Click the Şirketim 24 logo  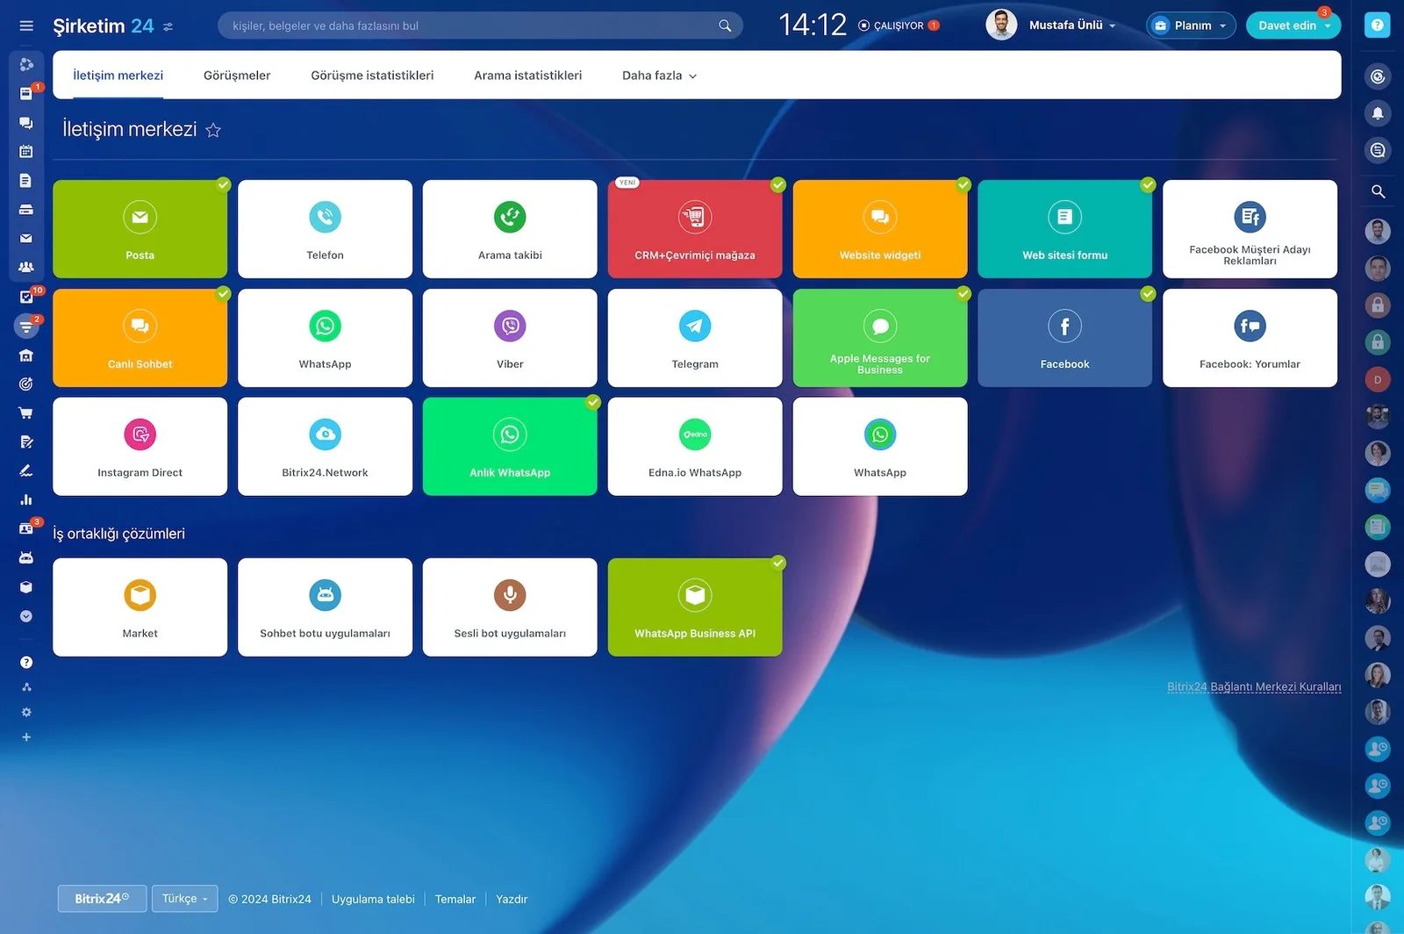pos(104,25)
